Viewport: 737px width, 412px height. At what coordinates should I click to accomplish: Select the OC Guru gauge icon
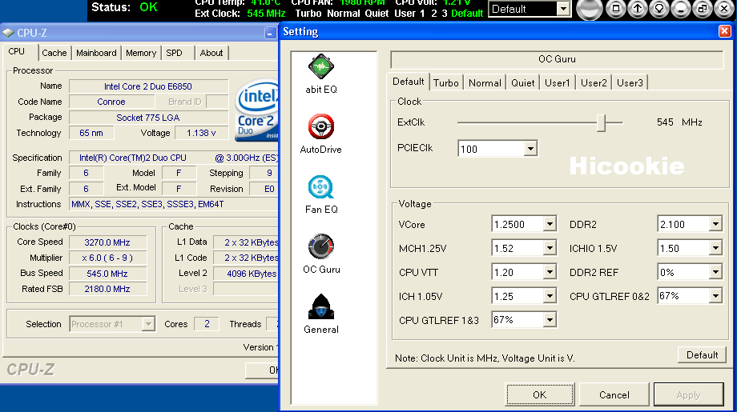[x=321, y=247]
